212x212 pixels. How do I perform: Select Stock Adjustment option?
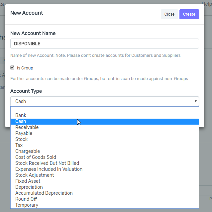point(105,175)
